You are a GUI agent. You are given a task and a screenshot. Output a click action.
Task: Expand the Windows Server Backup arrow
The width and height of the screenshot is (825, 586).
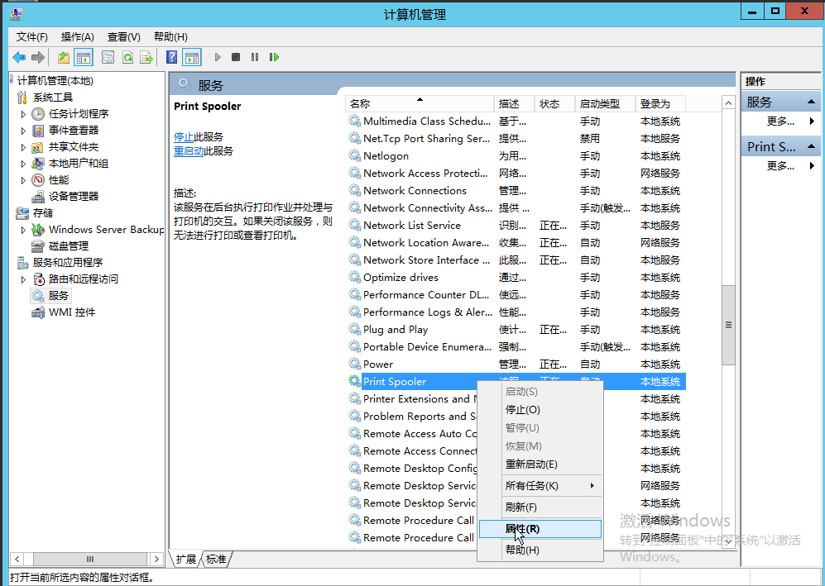(x=23, y=231)
